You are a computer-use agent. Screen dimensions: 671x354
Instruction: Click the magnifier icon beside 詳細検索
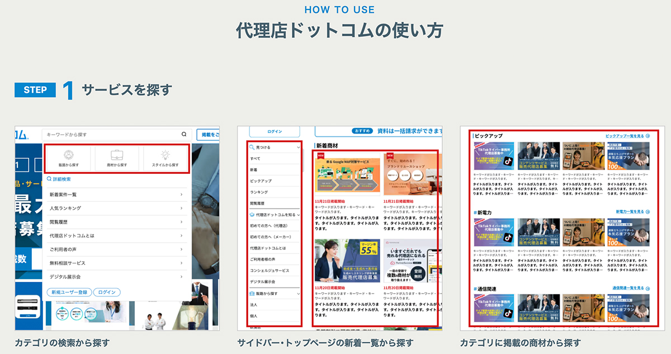[x=49, y=180]
